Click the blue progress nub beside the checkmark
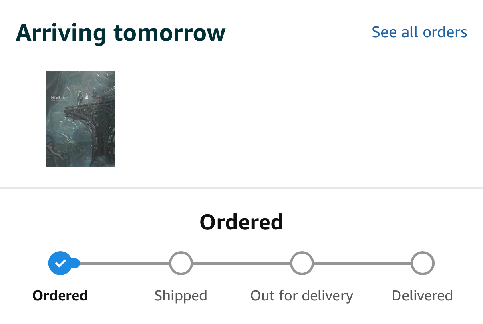The width and height of the screenshot is (483, 324). point(76,263)
